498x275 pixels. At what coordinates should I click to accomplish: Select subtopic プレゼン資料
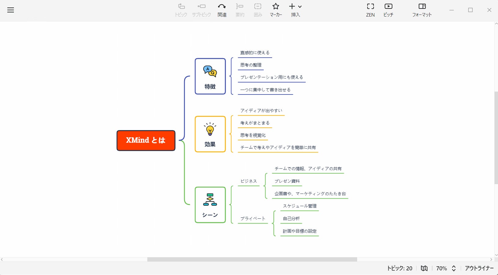click(287, 181)
